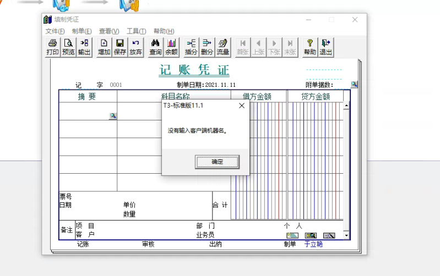This screenshot has width=440, height=276.
Task: Open the 文件(F) menu
Action: (55, 31)
